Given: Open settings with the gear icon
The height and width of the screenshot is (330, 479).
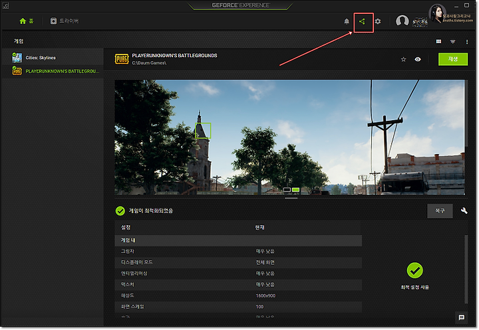Looking at the screenshot, I should (x=378, y=21).
